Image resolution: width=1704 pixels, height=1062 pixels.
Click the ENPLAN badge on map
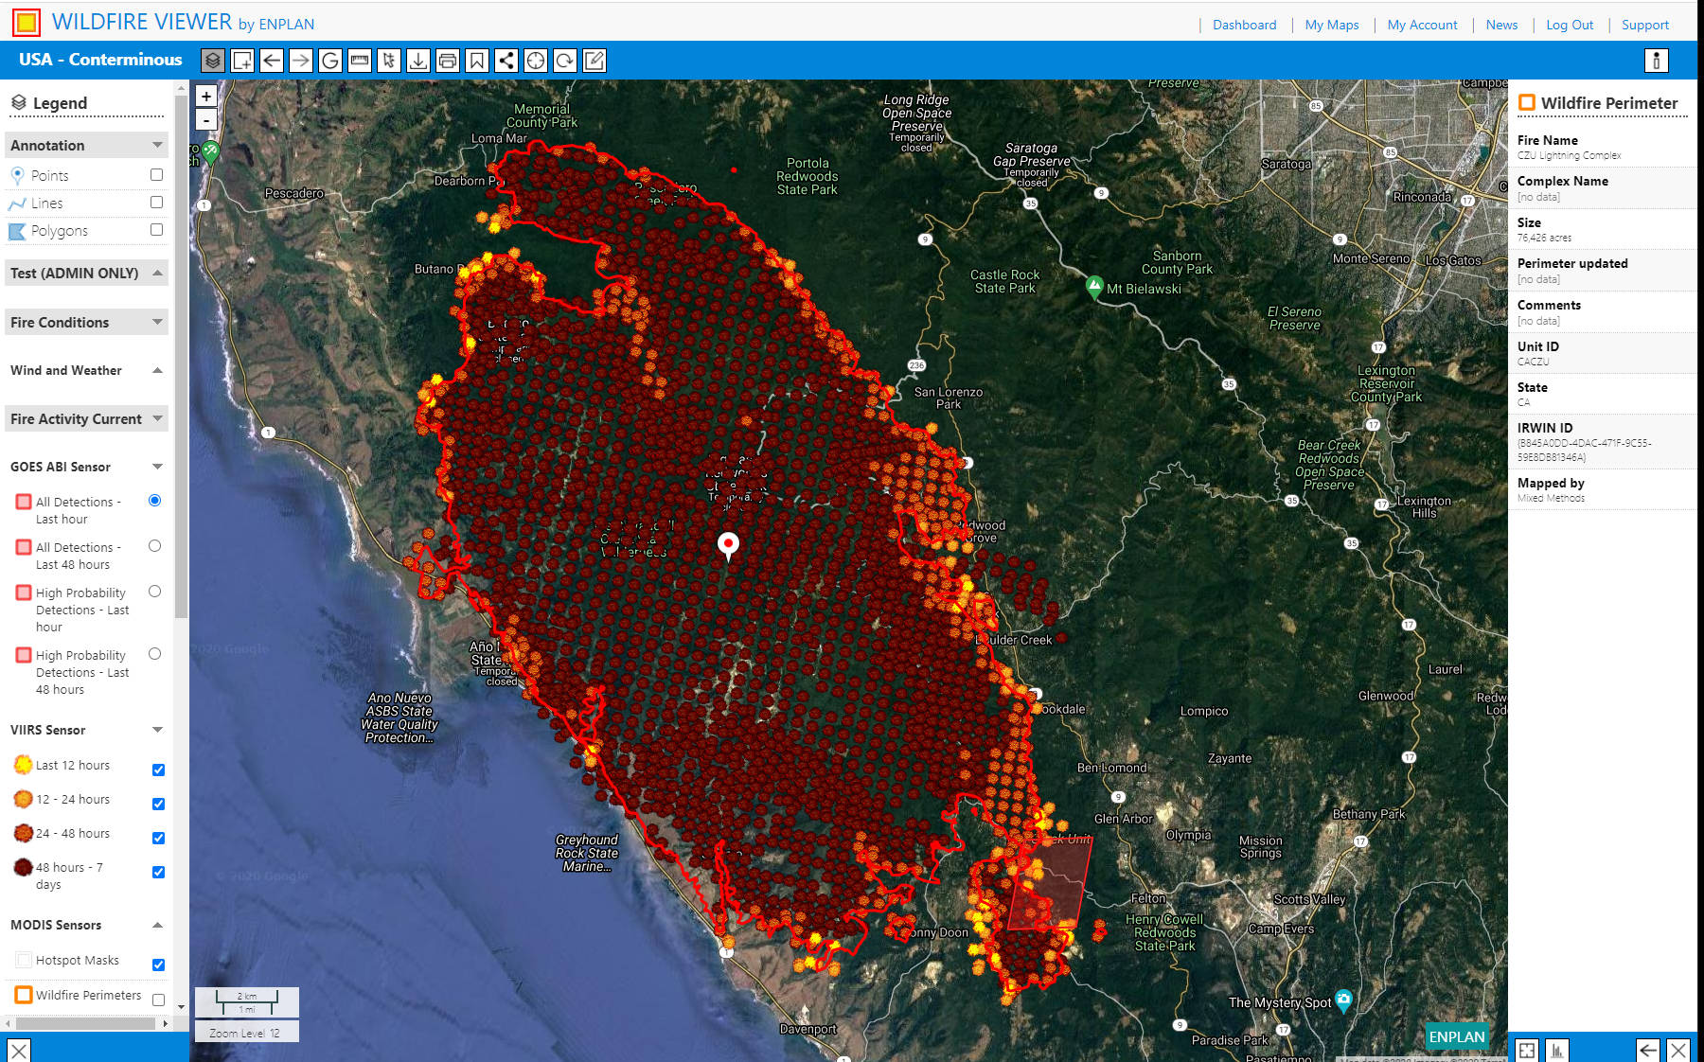point(1457,1036)
